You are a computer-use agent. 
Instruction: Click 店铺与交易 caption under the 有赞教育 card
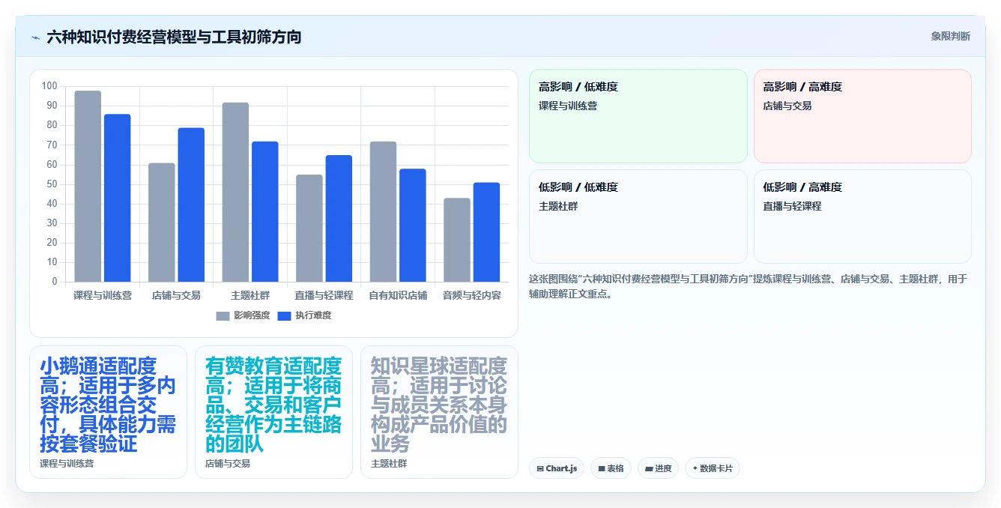click(228, 464)
